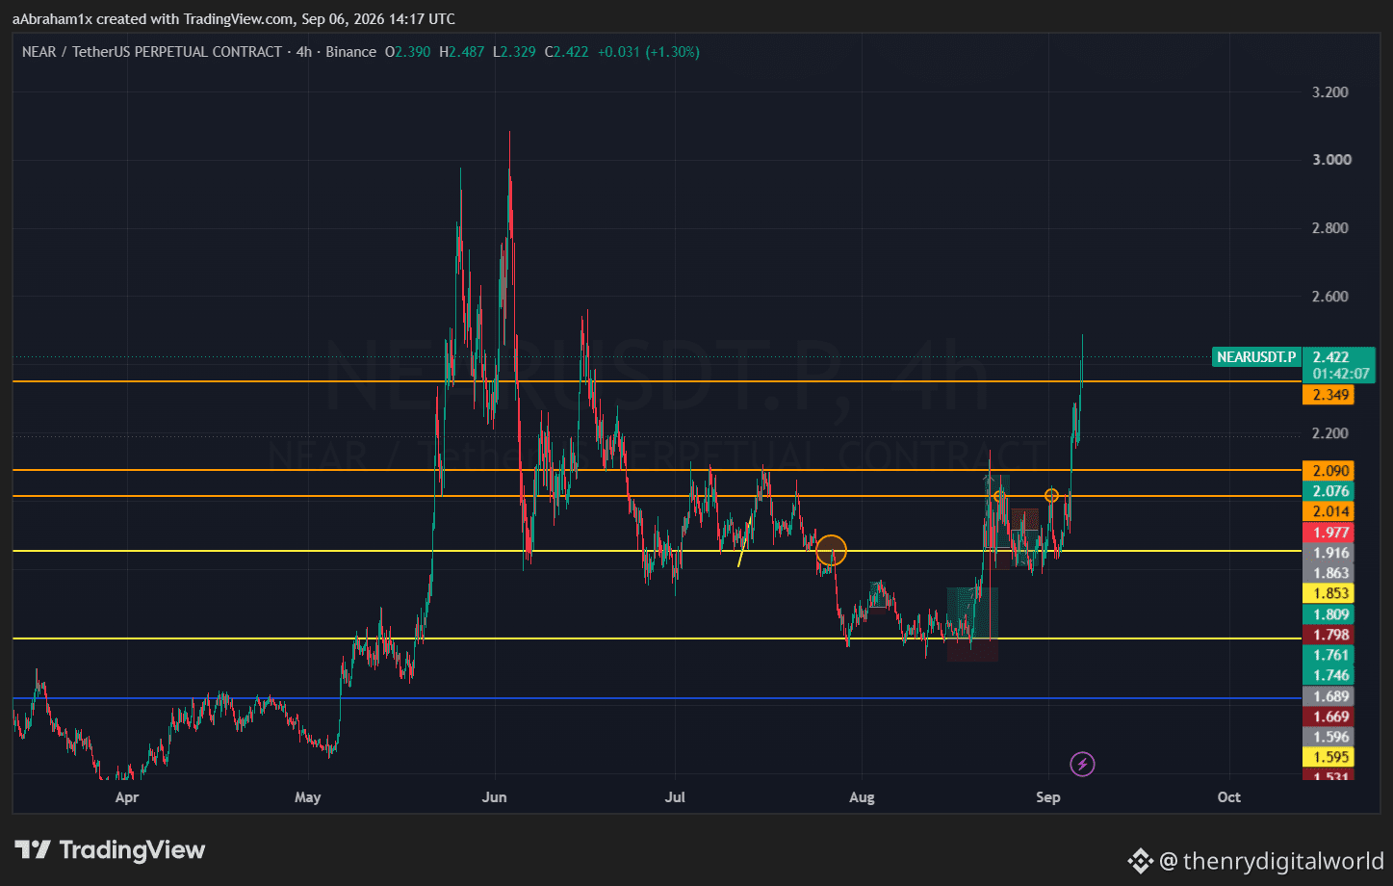The height and width of the screenshot is (886, 1393).
Task: Click the Binance diamond logo icon
Action: [1140, 860]
